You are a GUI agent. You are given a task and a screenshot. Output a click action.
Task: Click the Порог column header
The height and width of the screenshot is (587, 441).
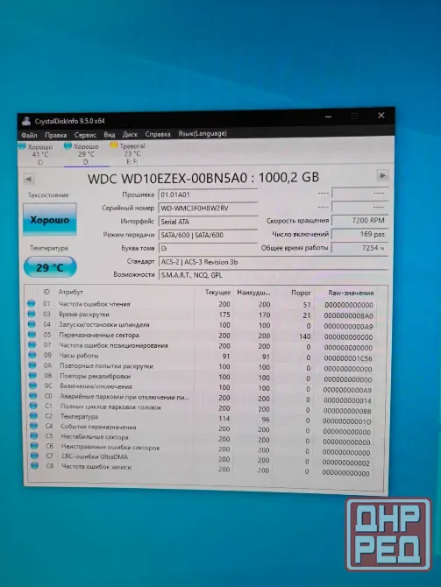tap(302, 293)
